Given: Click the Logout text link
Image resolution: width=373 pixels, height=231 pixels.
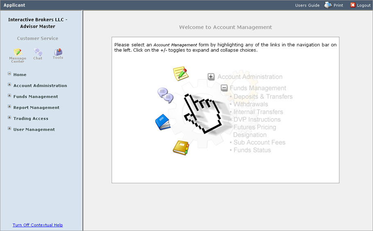Looking at the screenshot, I should tap(364, 5).
